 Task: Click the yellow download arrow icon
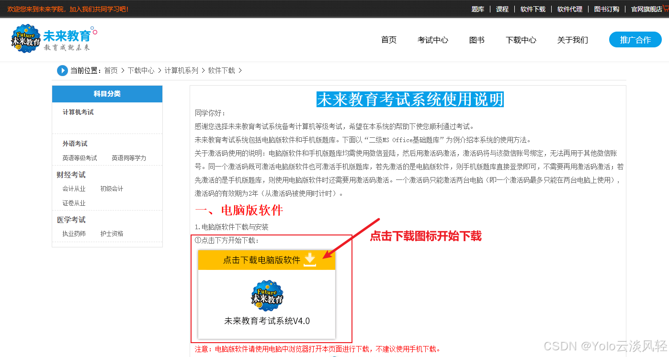tap(310, 260)
